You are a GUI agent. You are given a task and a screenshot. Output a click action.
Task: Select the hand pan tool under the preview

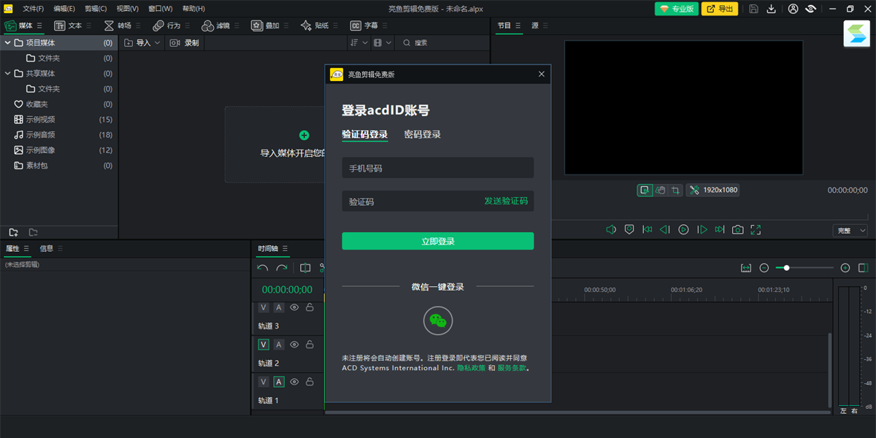pyautogui.click(x=660, y=190)
